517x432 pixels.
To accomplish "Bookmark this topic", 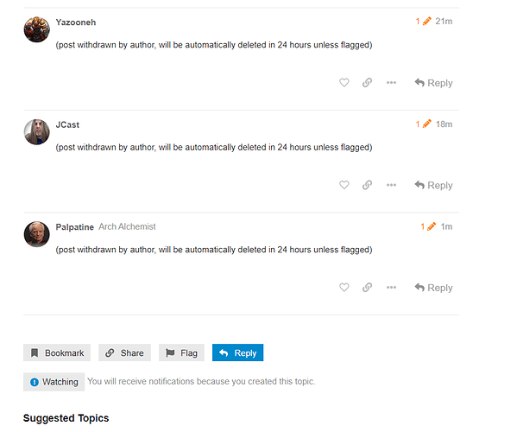I will 57,353.
